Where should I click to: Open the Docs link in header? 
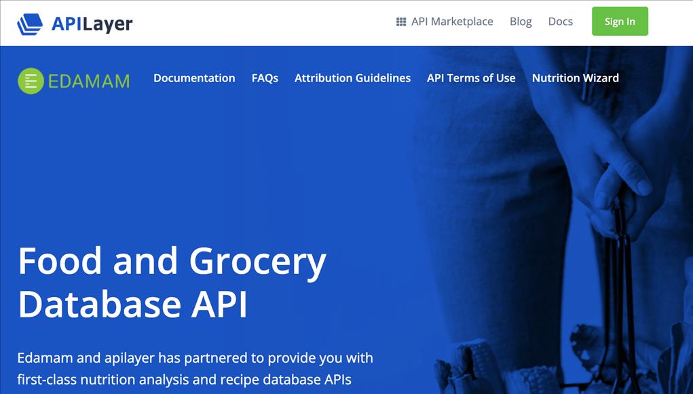coord(560,22)
